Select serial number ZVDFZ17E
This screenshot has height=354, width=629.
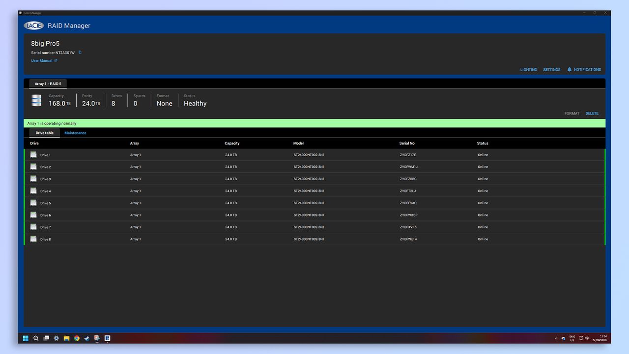[408, 155]
